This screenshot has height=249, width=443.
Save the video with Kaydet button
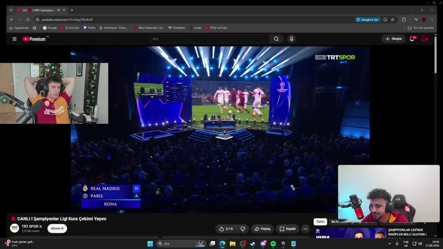coord(288,229)
